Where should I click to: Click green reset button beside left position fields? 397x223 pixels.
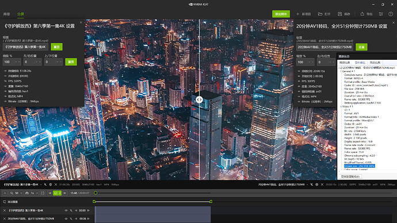[71, 62]
